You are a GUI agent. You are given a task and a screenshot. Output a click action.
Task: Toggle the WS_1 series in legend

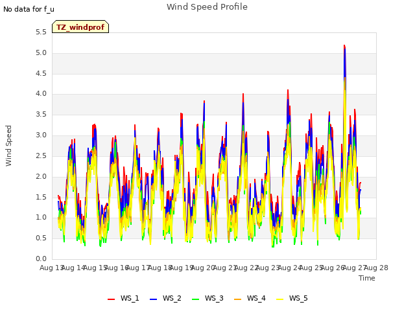click(123, 298)
